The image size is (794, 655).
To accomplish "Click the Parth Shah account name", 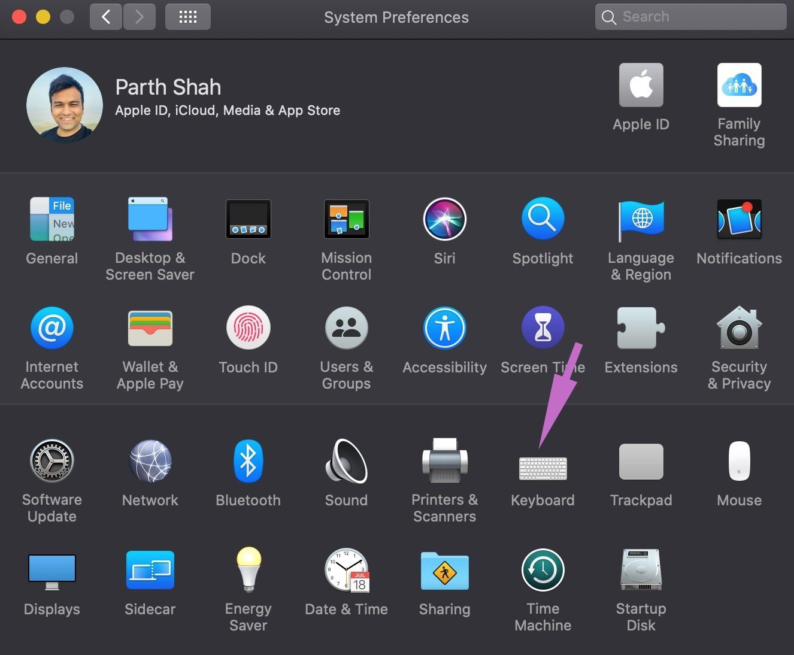I will click(168, 87).
